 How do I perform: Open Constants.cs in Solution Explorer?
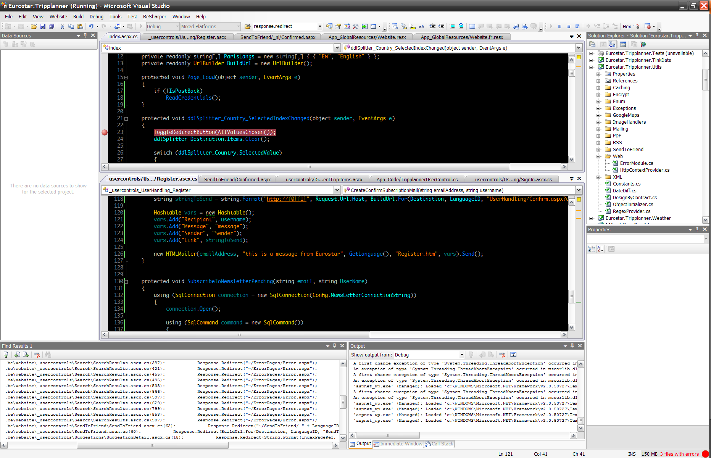click(x=626, y=184)
